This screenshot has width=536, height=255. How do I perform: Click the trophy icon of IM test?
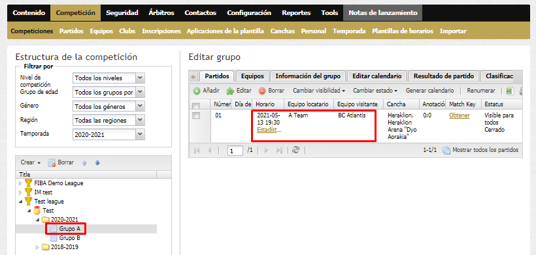point(28,192)
